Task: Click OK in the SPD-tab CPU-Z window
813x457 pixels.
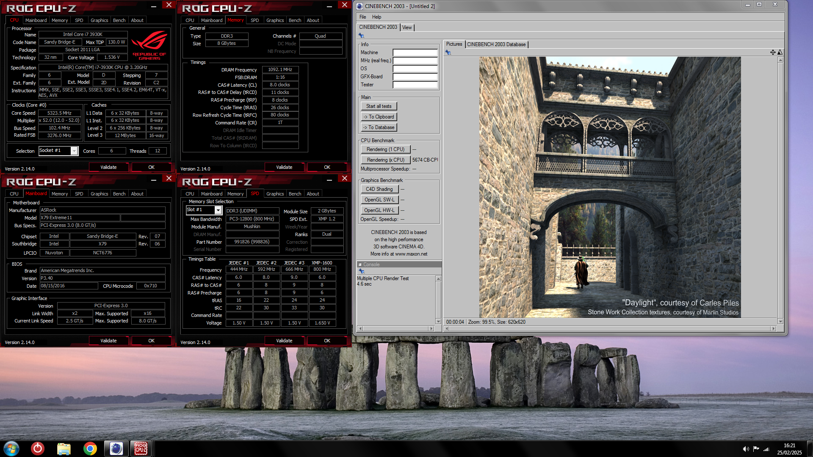Action: [327, 341]
